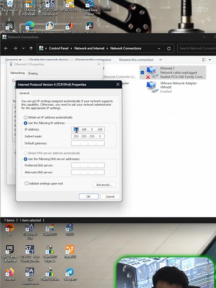Open the Organize menu dropdown
Screen dimensions: 216x288
pyautogui.click(x=13, y=60)
